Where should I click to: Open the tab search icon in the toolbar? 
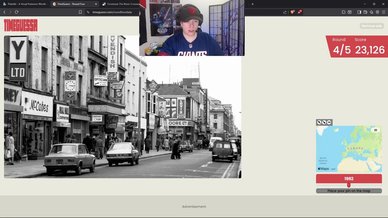[350, 12]
